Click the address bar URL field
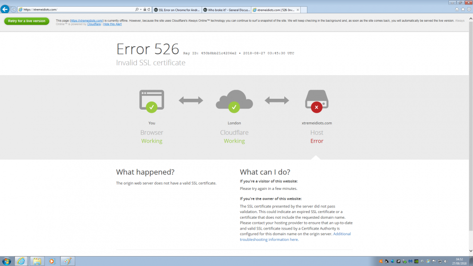473x266 pixels. 76,9
